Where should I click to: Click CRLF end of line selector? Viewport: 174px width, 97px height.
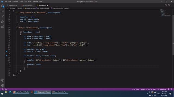(155, 89)
